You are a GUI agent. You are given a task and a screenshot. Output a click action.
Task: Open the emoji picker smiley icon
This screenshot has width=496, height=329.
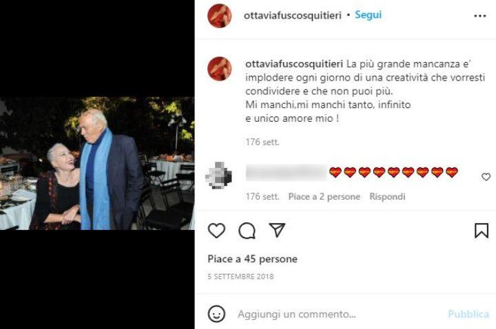tap(217, 314)
